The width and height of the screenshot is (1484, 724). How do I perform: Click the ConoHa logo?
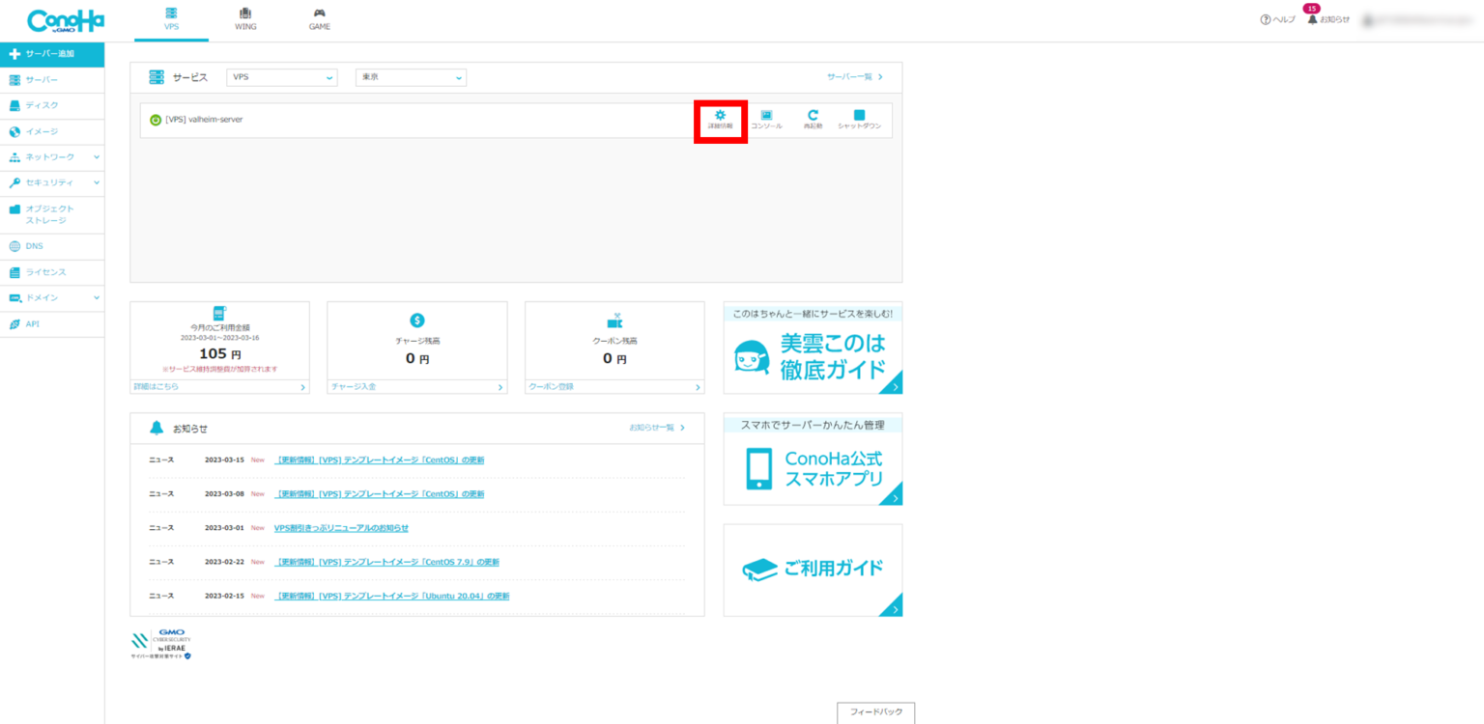pos(66,20)
